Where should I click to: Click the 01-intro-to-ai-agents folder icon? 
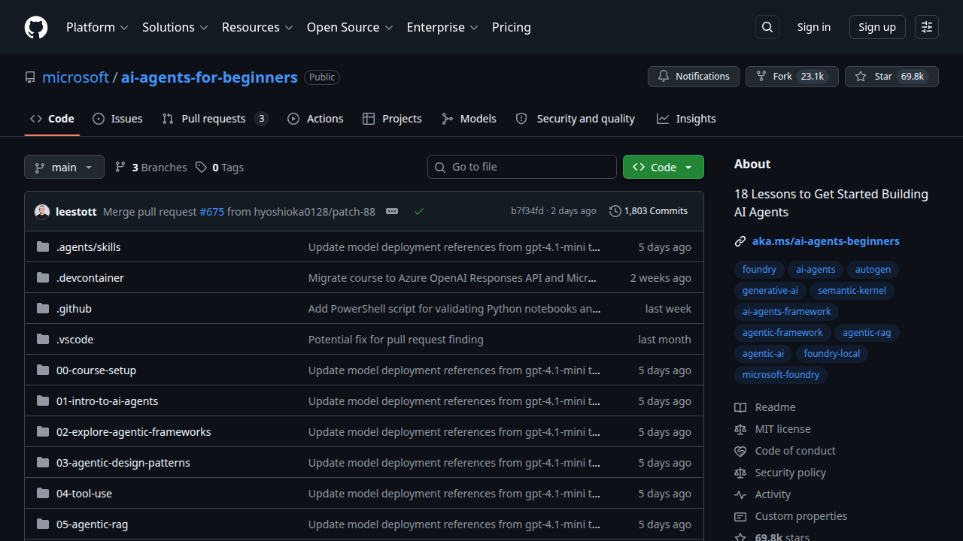pyautogui.click(x=43, y=400)
